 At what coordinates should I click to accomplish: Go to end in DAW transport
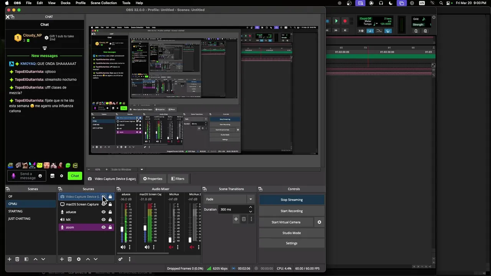[x=345, y=30]
